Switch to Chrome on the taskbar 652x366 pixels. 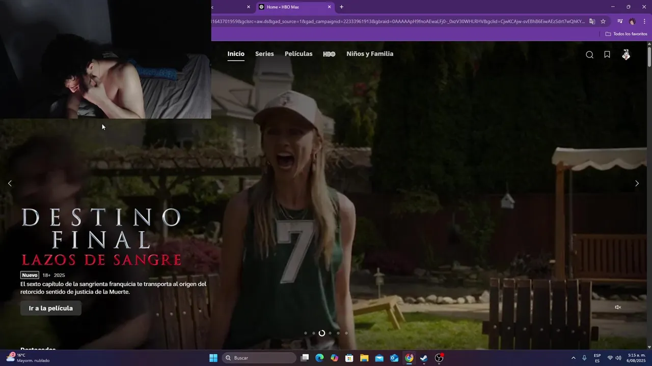click(x=409, y=358)
